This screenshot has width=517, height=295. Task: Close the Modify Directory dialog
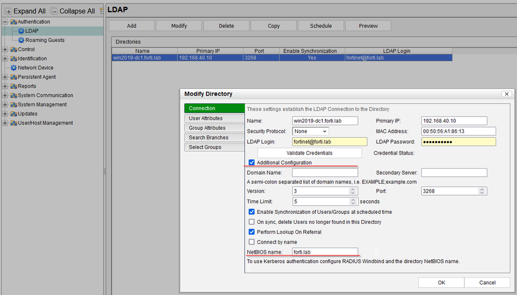507,94
